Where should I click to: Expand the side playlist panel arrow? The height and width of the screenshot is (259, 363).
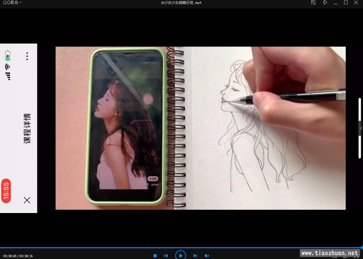(361, 128)
